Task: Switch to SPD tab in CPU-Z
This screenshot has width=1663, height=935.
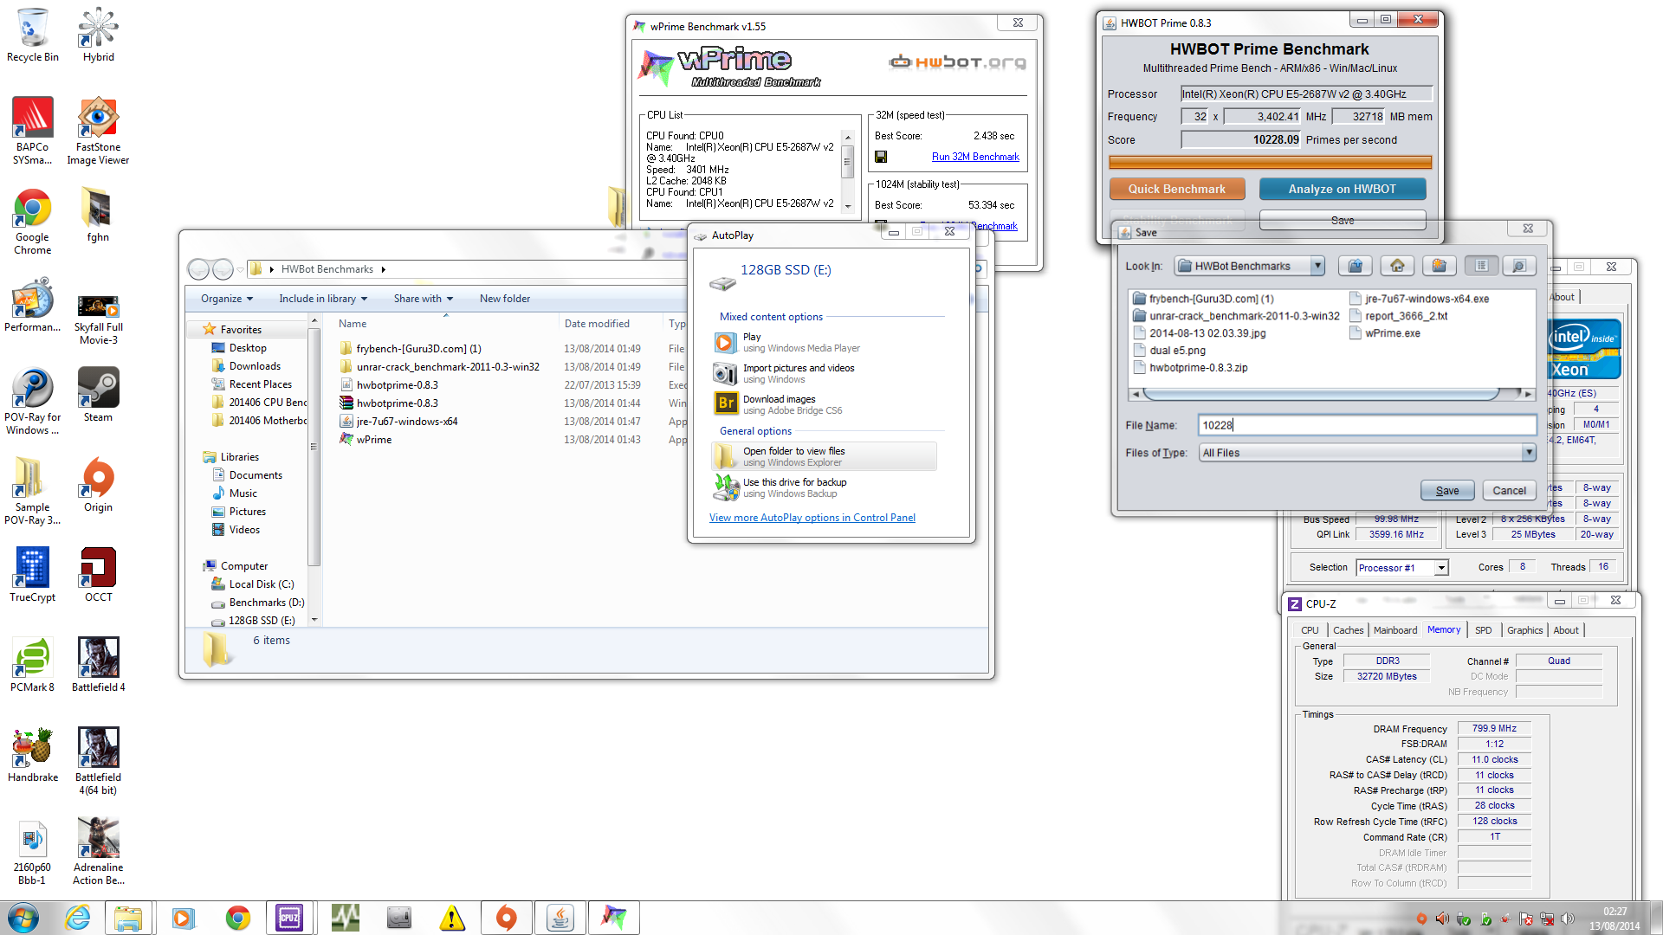Action: pyautogui.click(x=1484, y=630)
